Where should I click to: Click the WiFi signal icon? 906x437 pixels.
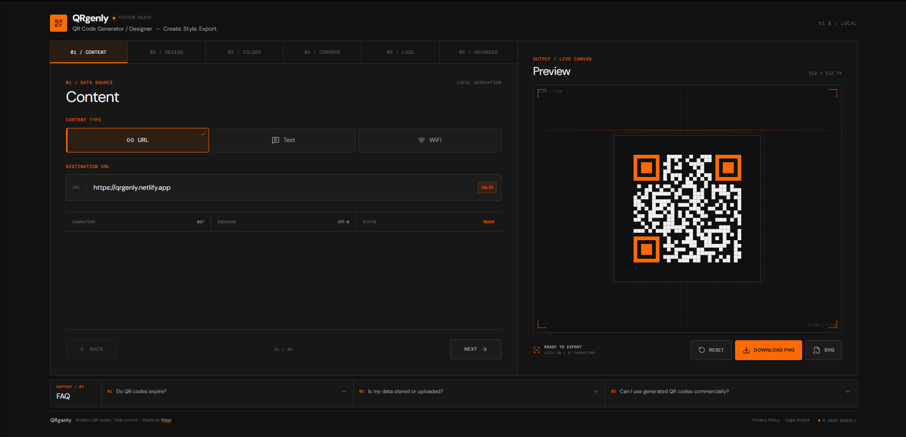click(422, 140)
